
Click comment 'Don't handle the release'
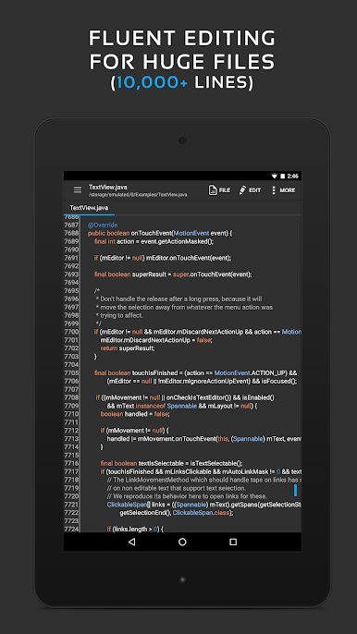pos(179,299)
